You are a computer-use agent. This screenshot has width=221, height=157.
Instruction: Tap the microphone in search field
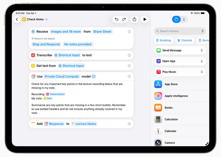click(x=202, y=31)
